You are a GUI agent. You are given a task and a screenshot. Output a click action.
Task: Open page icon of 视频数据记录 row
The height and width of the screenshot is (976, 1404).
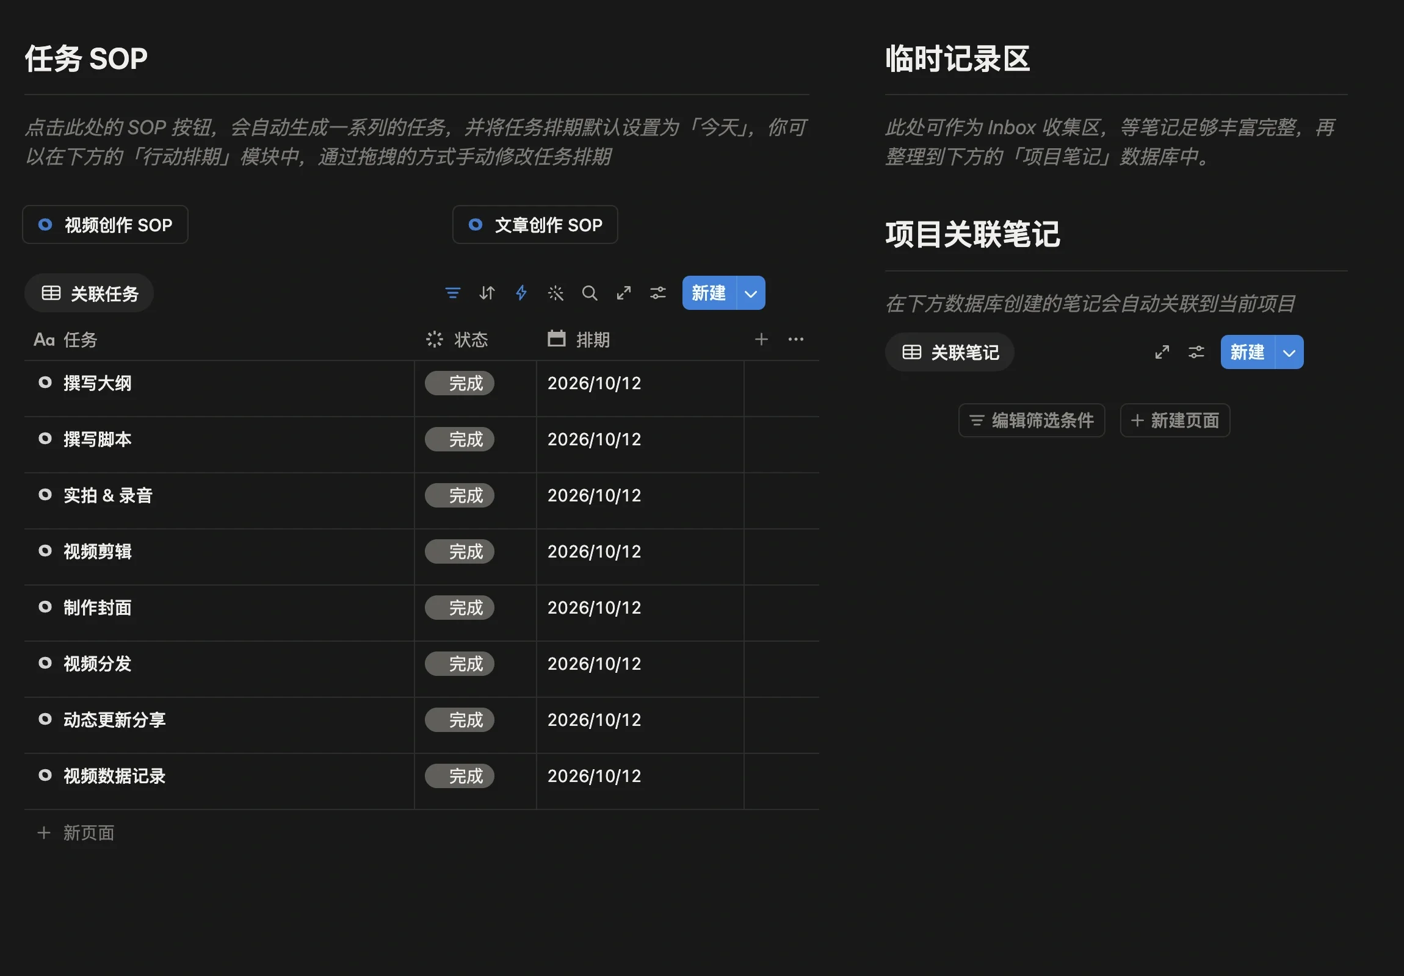pos(45,775)
